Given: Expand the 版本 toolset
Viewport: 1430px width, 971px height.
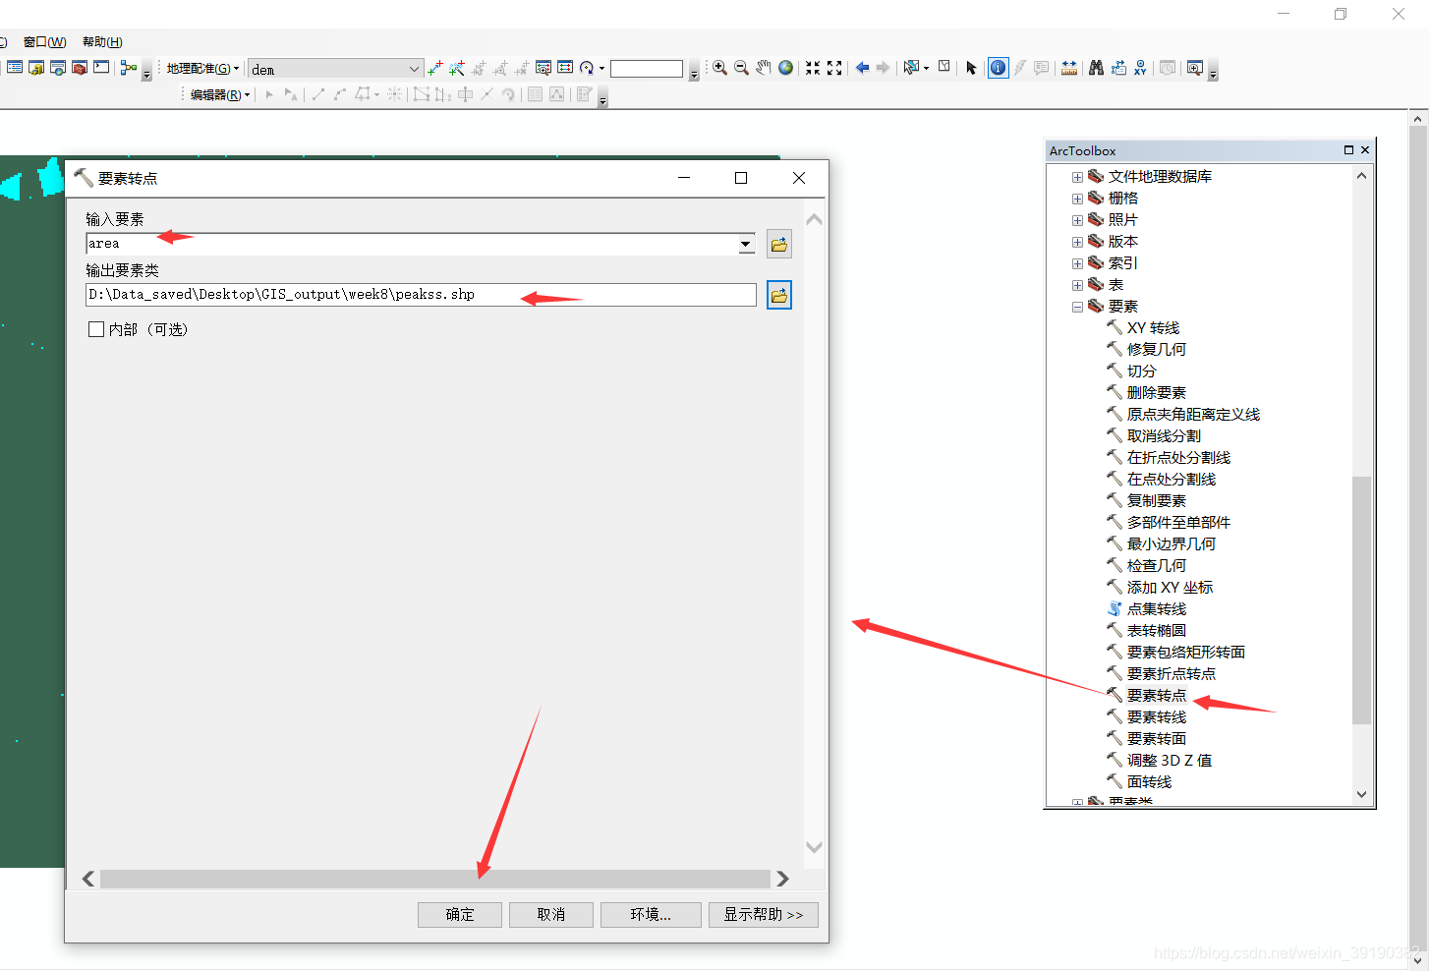Looking at the screenshot, I should (1077, 242).
